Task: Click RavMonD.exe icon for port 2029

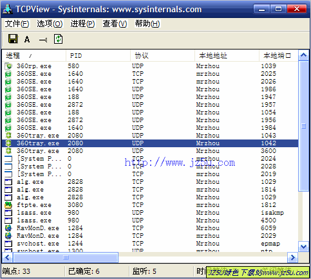Action: pyautogui.click(x=8, y=236)
